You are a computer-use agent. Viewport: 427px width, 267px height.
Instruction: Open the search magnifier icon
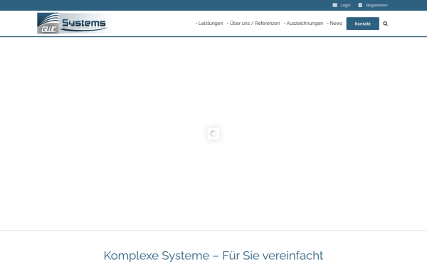(x=385, y=23)
